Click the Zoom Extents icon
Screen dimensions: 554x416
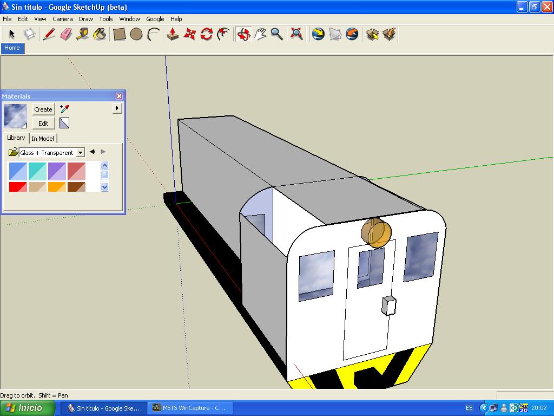296,34
